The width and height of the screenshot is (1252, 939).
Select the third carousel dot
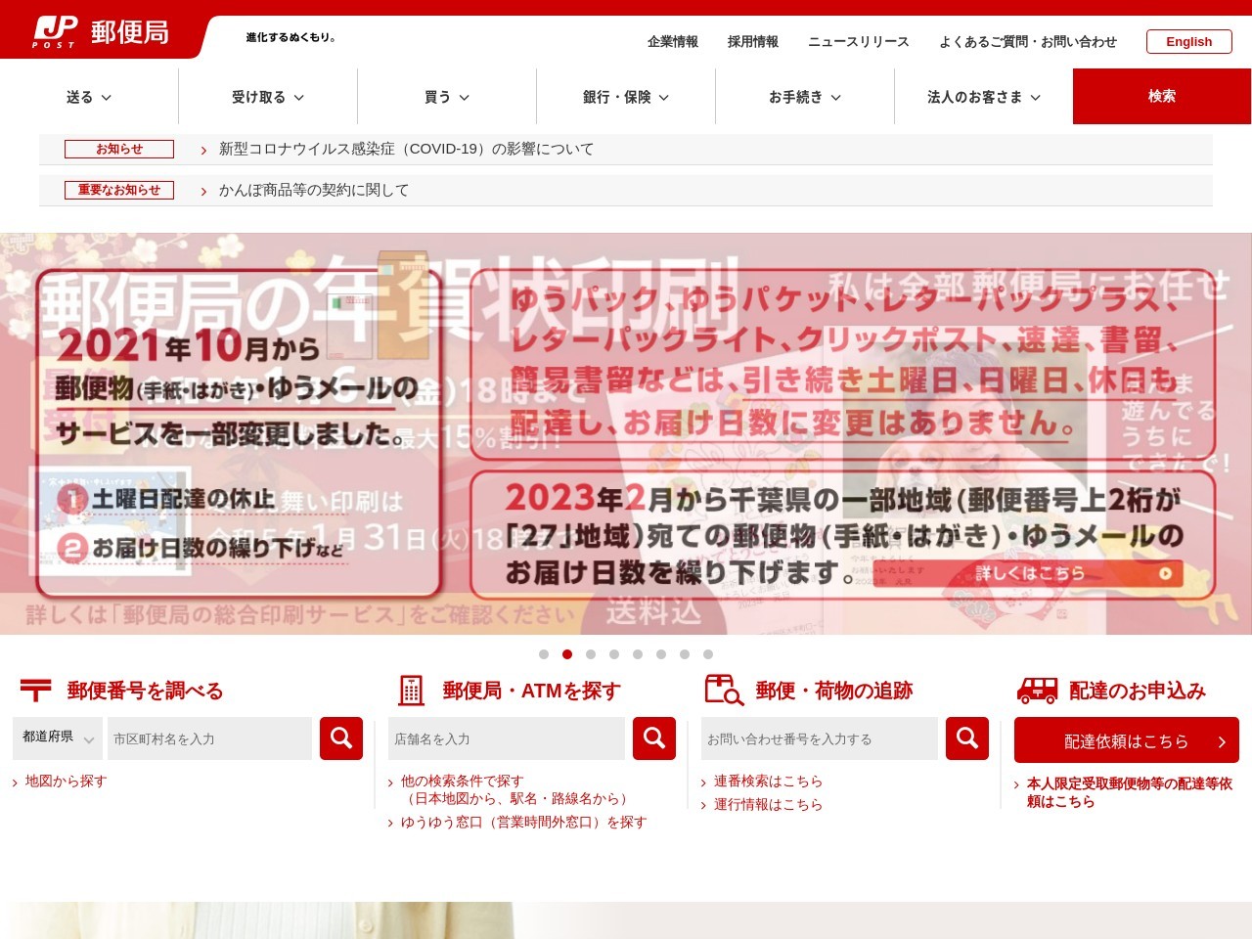[x=591, y=654]
